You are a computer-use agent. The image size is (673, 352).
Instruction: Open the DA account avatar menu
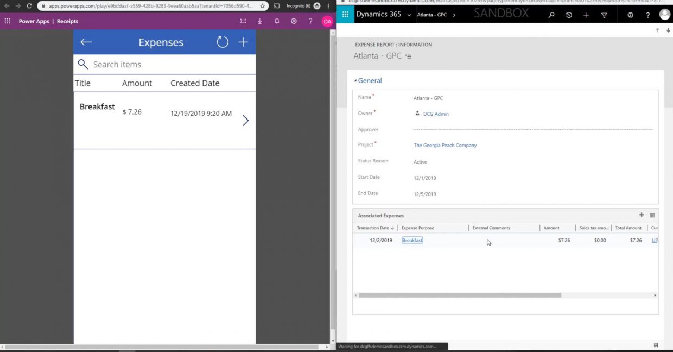pos(327,21)
